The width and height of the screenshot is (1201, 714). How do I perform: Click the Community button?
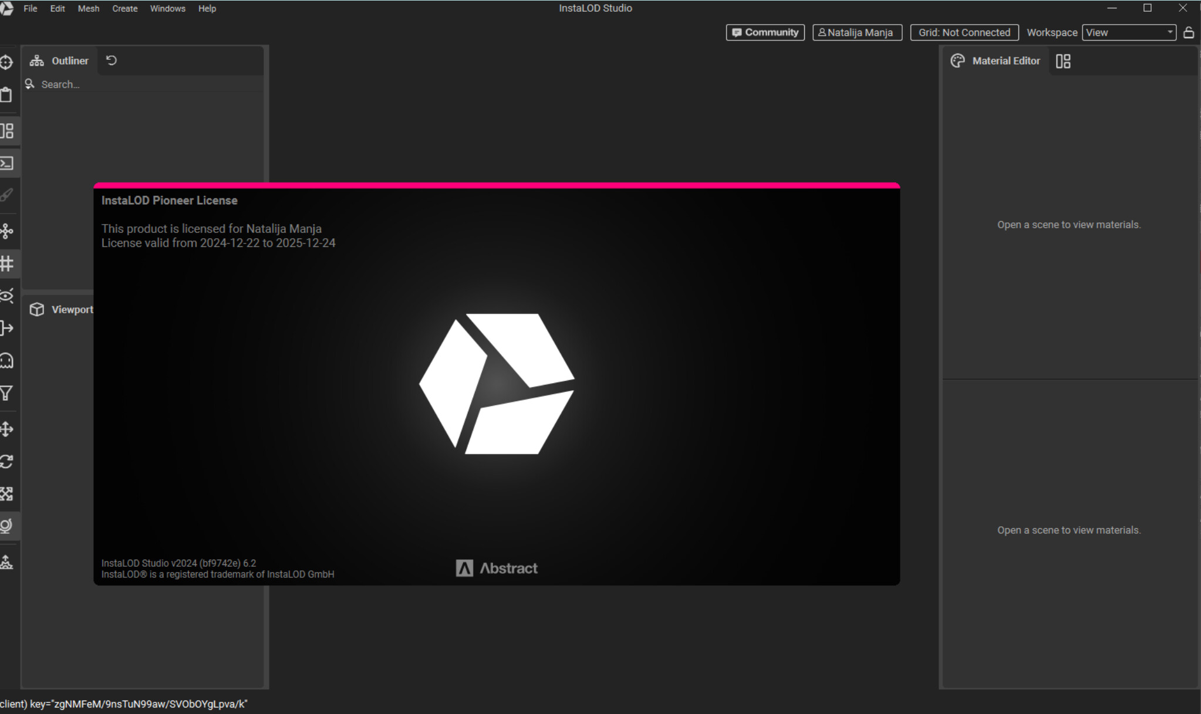[765, 32]
